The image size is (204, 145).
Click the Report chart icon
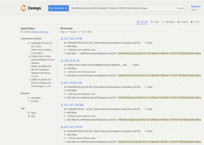coord(178,22)
